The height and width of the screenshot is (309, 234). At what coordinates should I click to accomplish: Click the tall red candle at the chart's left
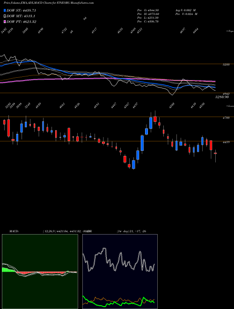pyautogui.click(x=8, y=128)
